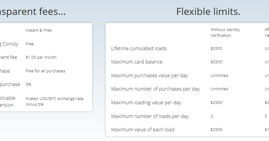Select Maximum purchases value per day label
Viewport: 269px width, 141px height.
[x=150, y=75]
